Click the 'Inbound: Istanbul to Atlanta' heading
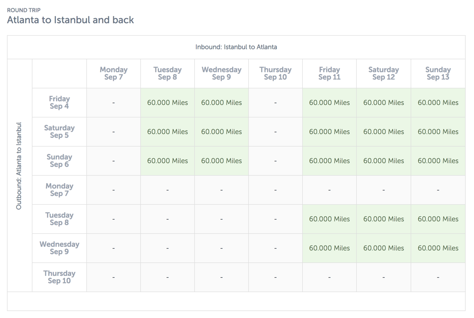The image size is (474, 318). [236, 47]
